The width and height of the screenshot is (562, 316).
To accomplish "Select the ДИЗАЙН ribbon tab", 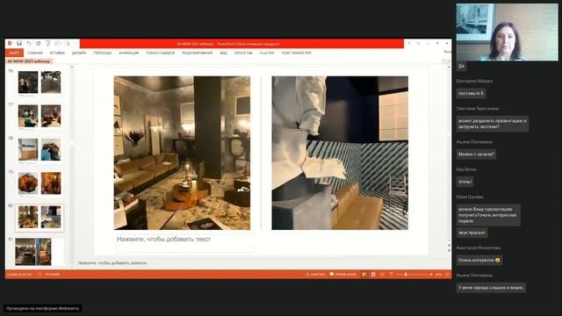I will pyautogui.click(x=79, y=53).
